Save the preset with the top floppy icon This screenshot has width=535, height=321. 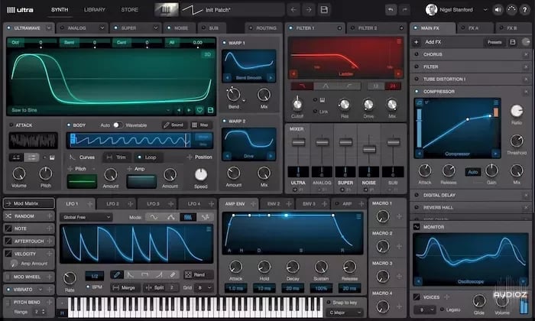pyautogui.click(x=324, y=10)
